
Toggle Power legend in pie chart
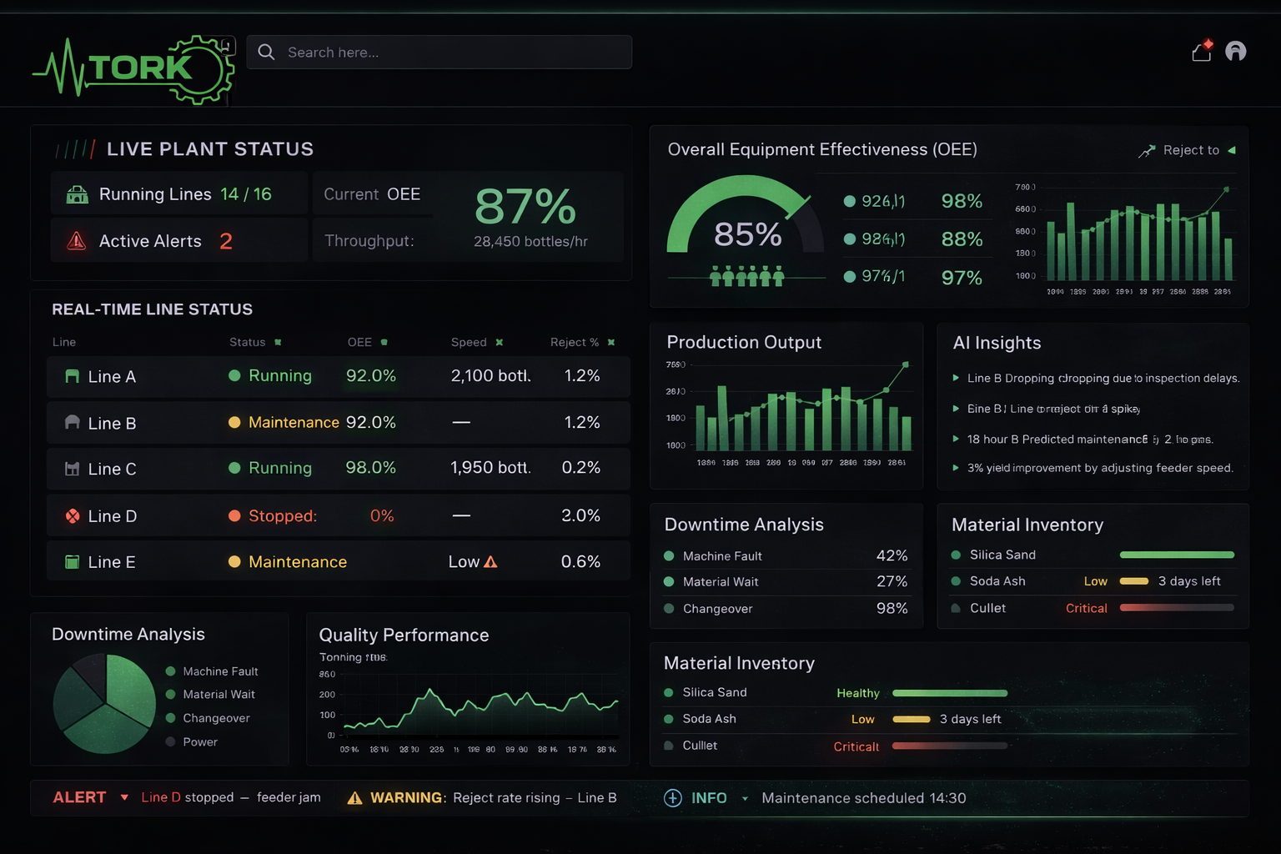(192, 741)
